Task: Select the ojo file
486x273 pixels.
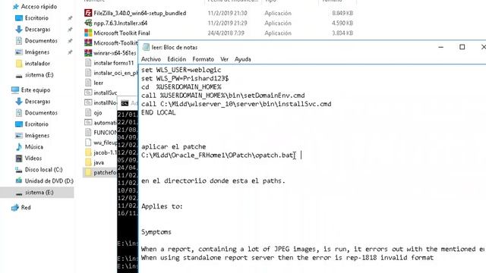Action: (98, 113)
